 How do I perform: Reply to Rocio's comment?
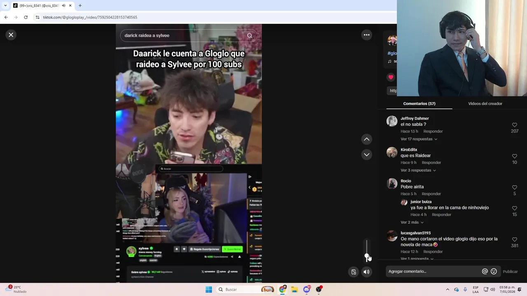tap(431, 194)
